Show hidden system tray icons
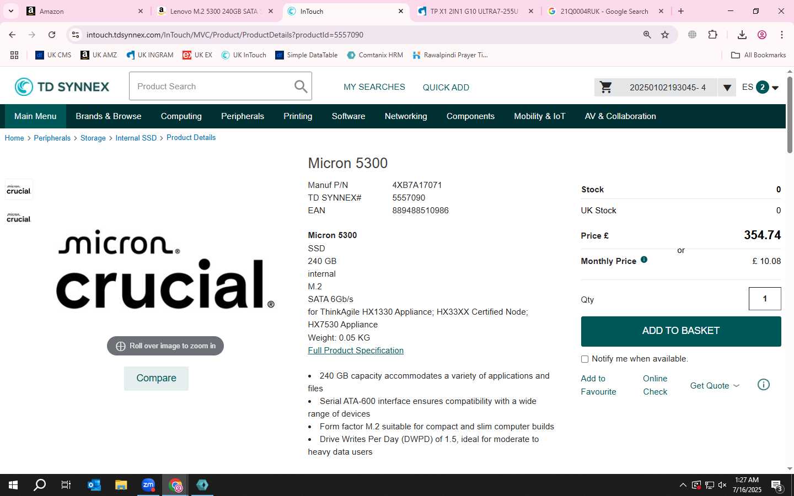 coord(683,485)
